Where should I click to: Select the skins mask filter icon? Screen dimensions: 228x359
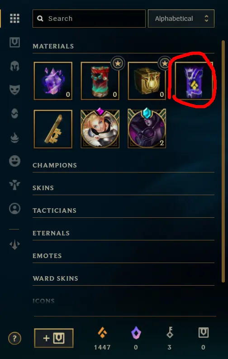coord(14,90)
